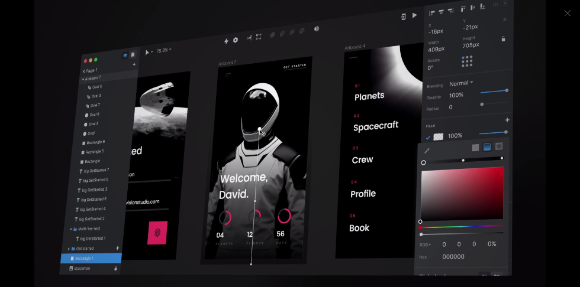Align right edges icon
Viewport: 580px width, 287px height.
pos(450,11)
